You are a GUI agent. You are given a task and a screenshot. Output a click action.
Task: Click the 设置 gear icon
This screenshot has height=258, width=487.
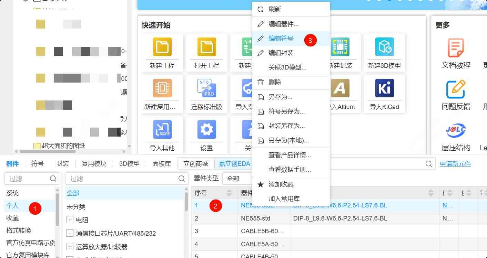click(x=206, y=129)
